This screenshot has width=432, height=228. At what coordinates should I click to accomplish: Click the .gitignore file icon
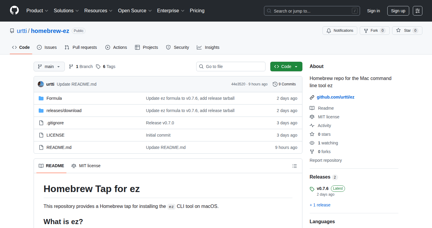coord(41,123)
